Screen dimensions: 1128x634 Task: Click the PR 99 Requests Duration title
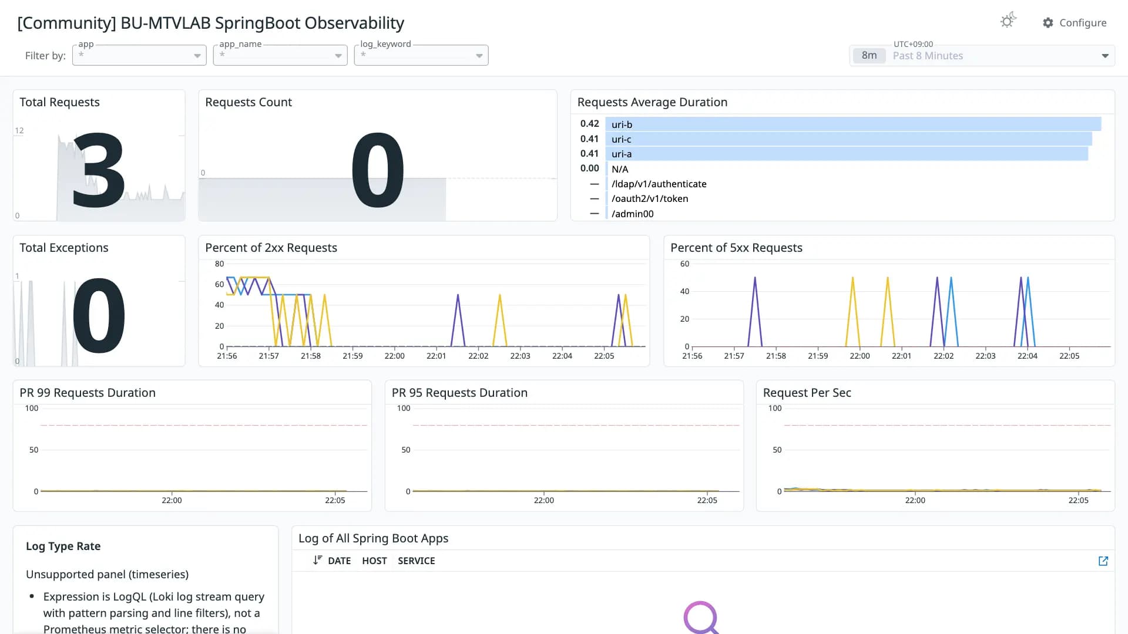88,393
